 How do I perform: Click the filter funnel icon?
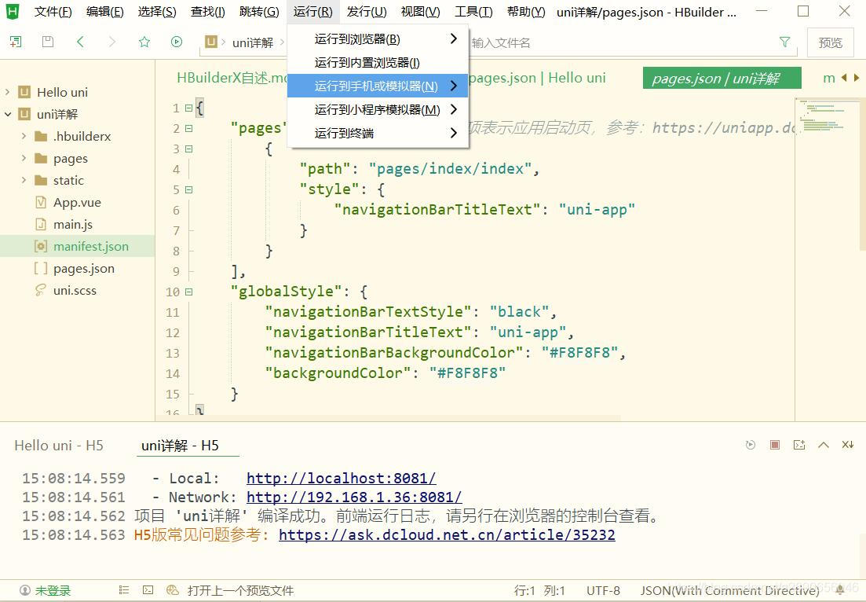click(784, 42)
